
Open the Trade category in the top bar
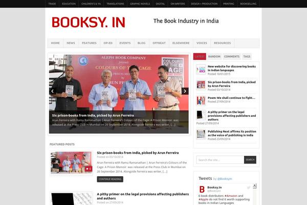[x=52, y=4]
